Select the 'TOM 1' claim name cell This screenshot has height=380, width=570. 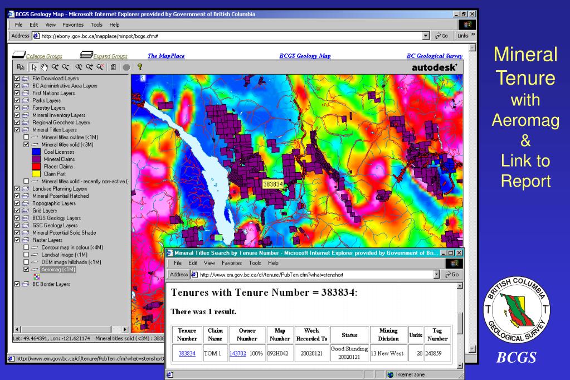click(215, 353)
